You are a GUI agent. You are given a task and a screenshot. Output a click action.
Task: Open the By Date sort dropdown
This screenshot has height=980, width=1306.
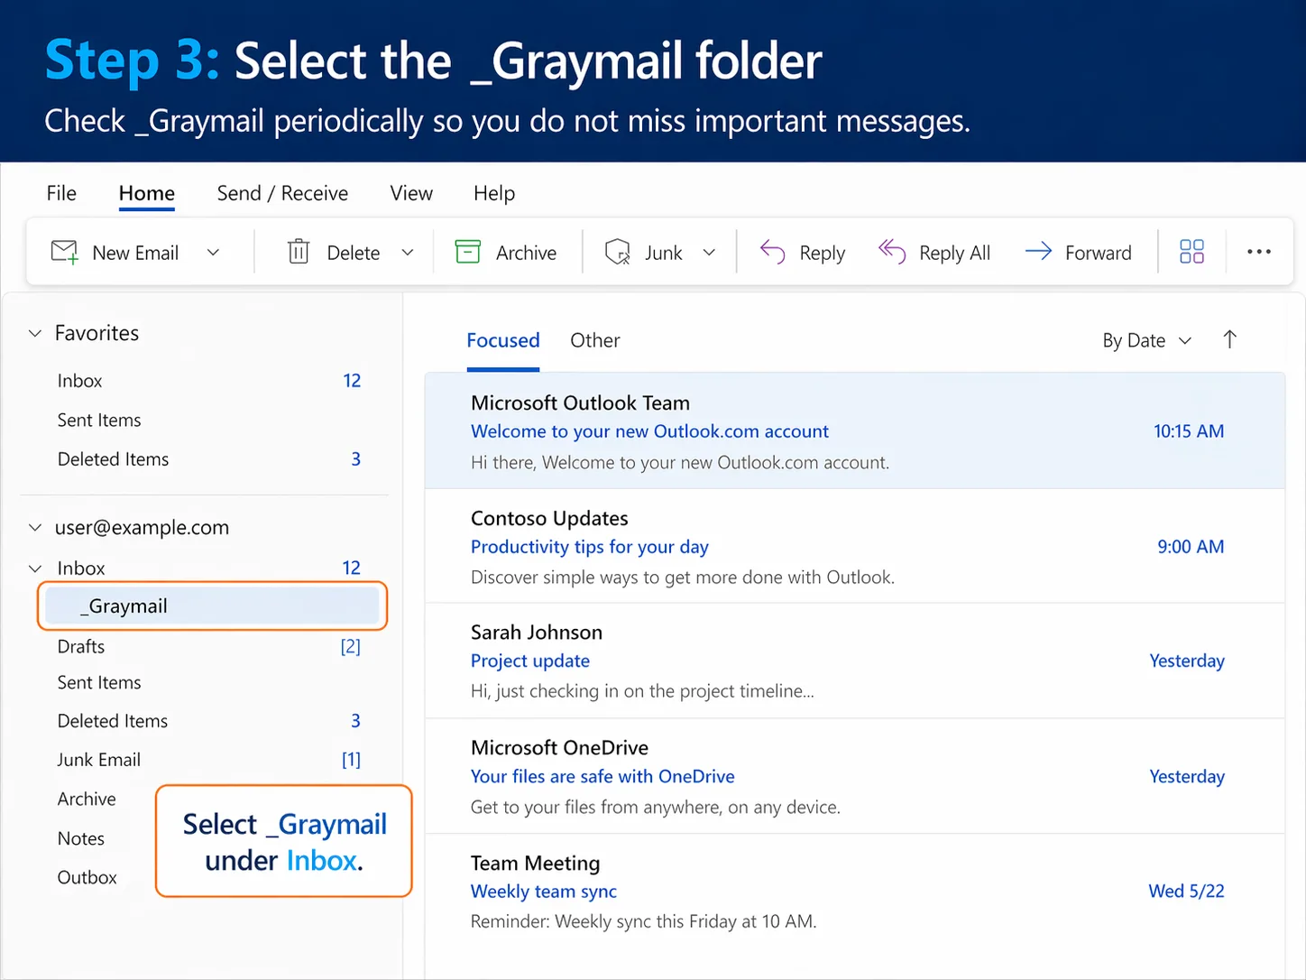[1147, 341]
